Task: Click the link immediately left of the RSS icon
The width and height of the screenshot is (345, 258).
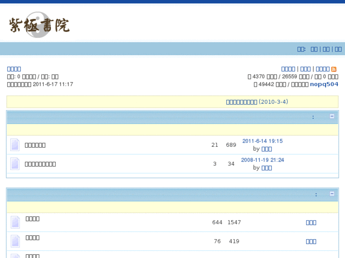Action: point(323,69)
